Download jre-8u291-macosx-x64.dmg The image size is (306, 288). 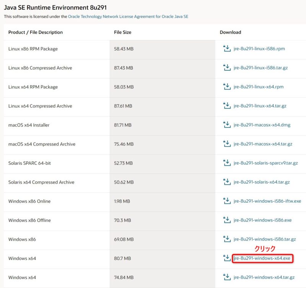pyautogui.click(x=262, y=125)
